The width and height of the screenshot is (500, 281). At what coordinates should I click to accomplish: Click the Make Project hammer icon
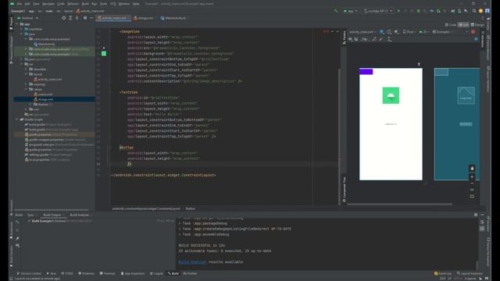[x=336, y=11]
